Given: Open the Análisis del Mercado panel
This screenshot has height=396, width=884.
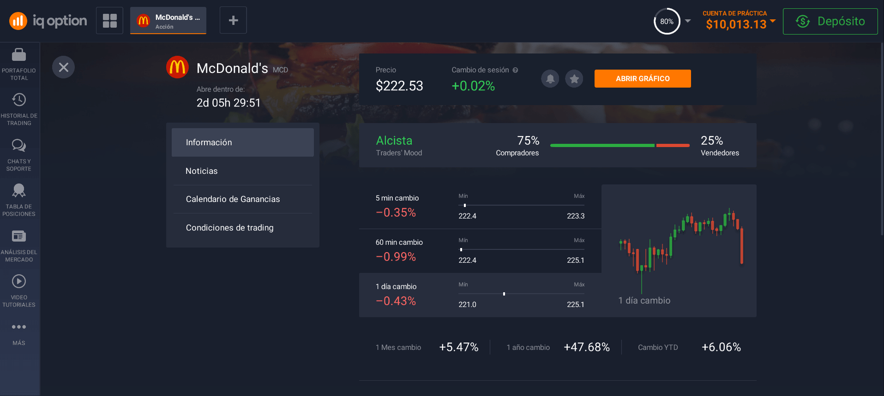Looking at the screenshot, I should coord(19,243).
